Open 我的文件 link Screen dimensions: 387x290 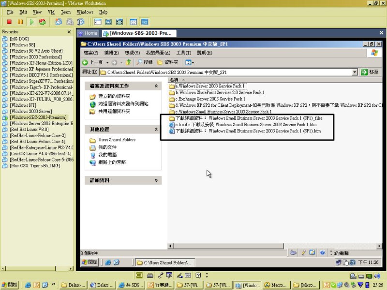tap(107, 147)
